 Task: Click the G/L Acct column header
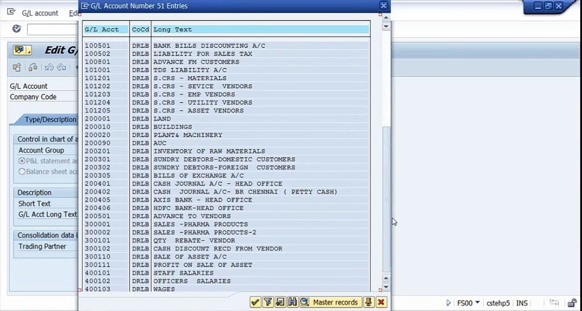click(x=106, y=30)
